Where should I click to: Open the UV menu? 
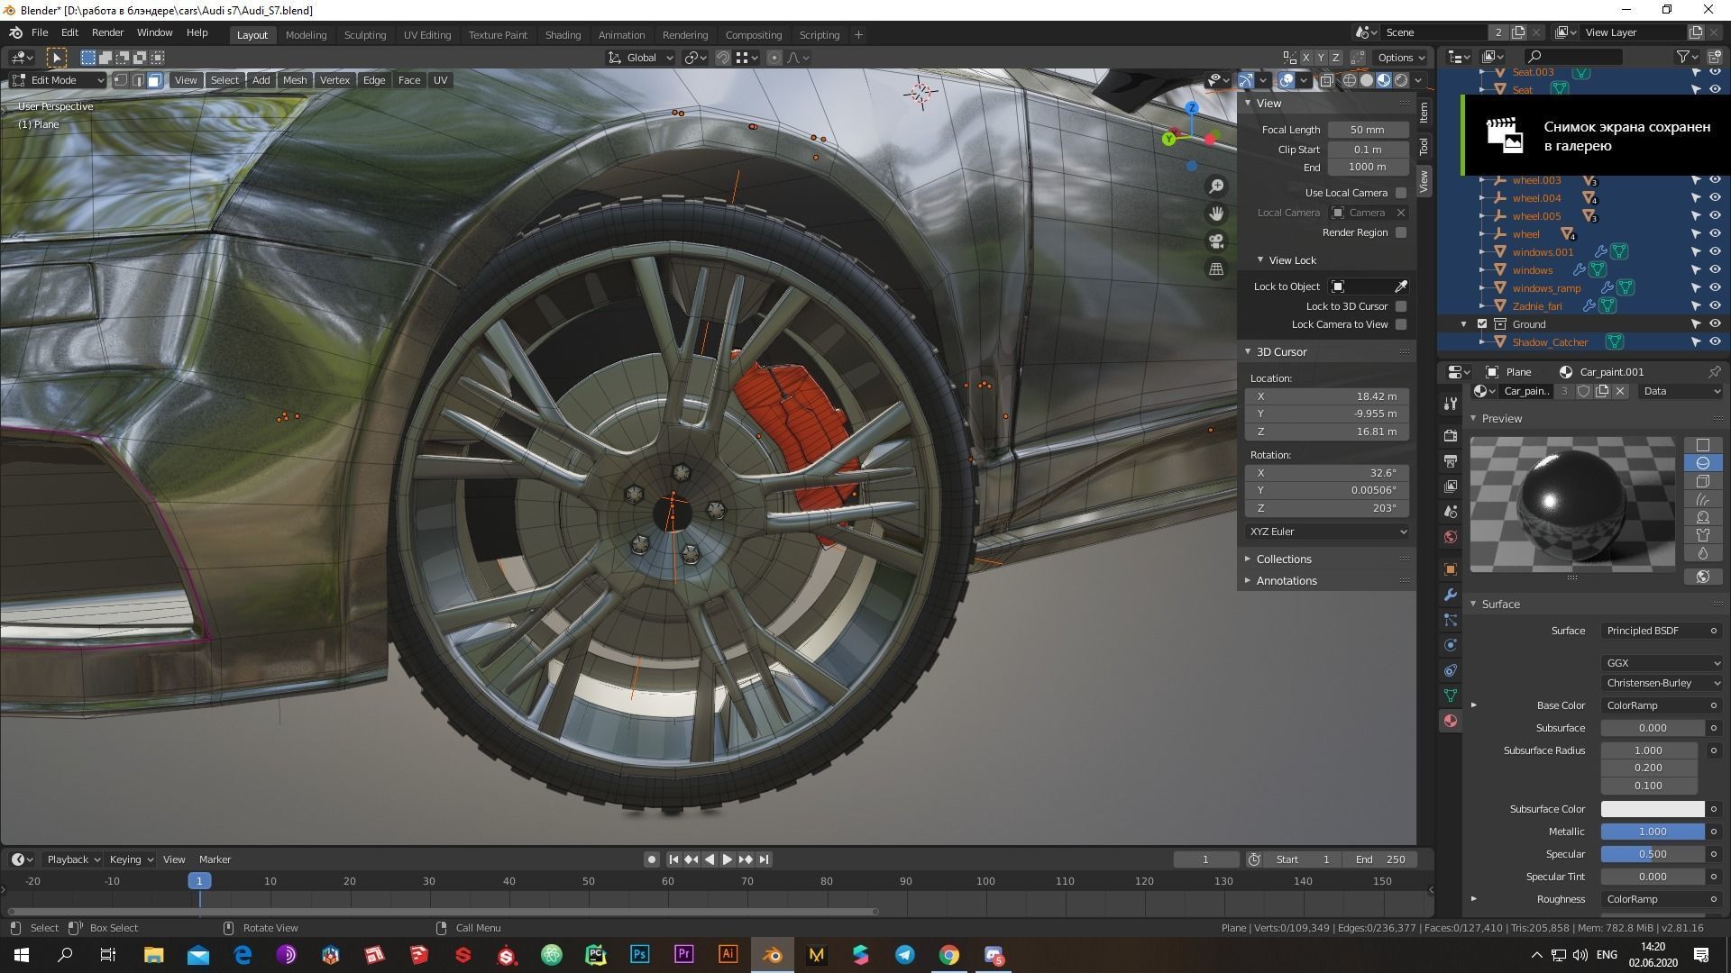tap(440, 80)
